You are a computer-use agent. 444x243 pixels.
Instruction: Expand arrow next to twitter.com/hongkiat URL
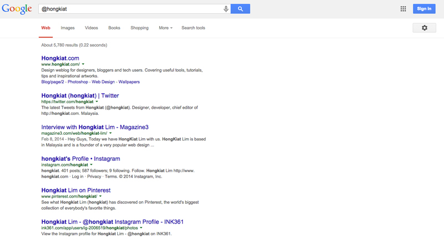(97, 102)
